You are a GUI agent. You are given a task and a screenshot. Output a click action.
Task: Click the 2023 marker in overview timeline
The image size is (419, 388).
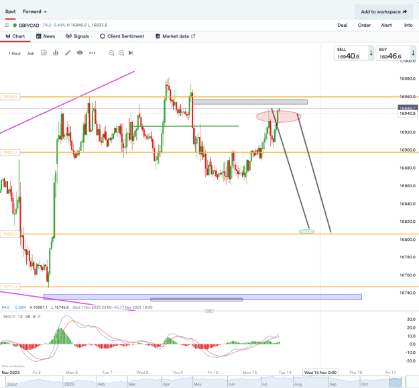pyautogui.click(x=69, y=384)
